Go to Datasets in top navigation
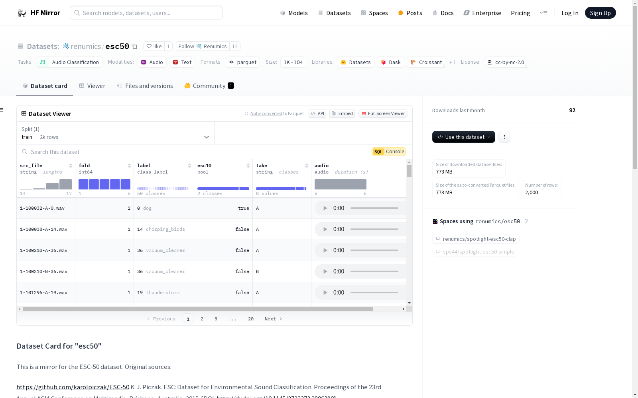 click(334, 13)
